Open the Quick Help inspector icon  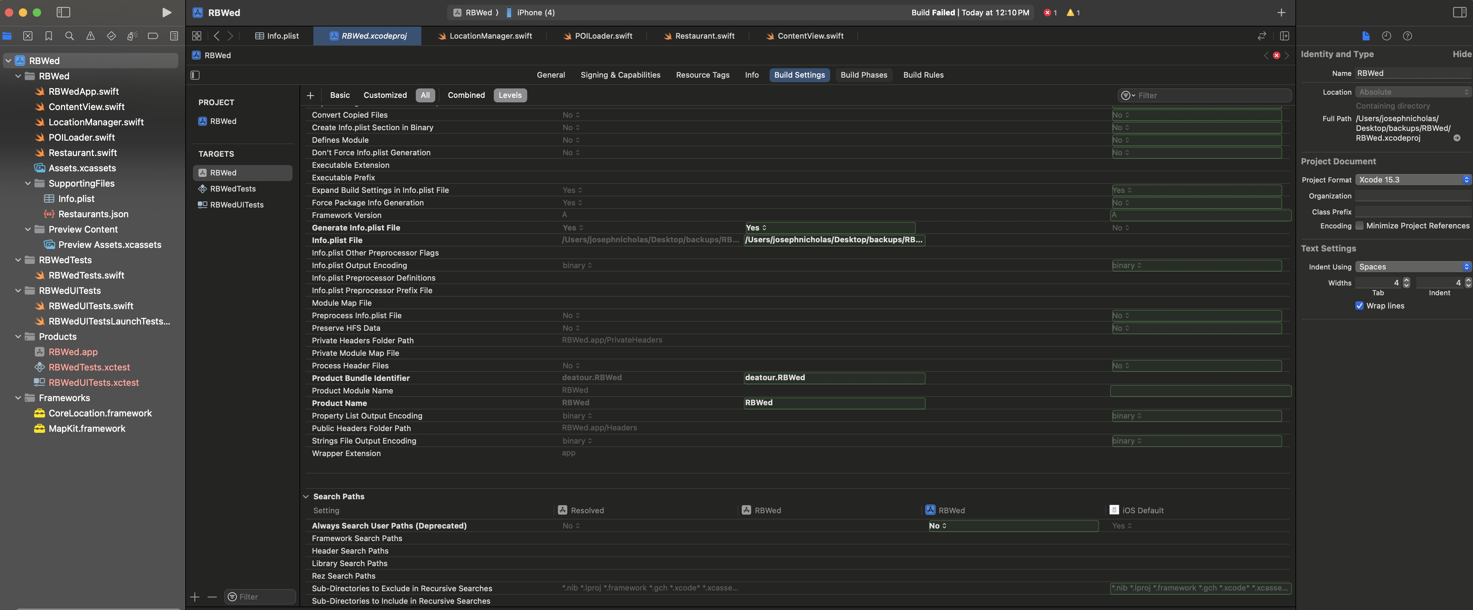[1407, 36]
